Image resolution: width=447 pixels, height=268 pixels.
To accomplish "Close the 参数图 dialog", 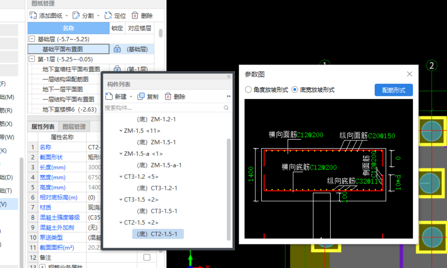I will [x=409, y=74].
